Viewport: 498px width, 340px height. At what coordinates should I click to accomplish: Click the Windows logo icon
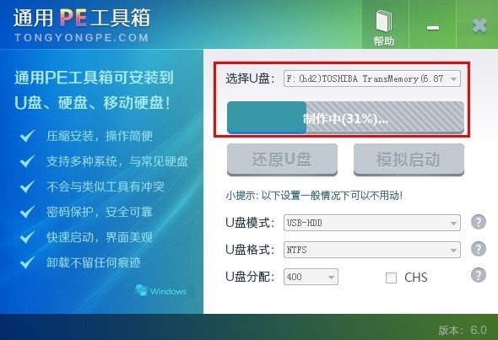coord(141,290)
